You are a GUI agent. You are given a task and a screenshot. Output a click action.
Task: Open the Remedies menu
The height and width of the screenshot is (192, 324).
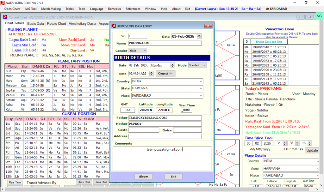pos(114,9)
